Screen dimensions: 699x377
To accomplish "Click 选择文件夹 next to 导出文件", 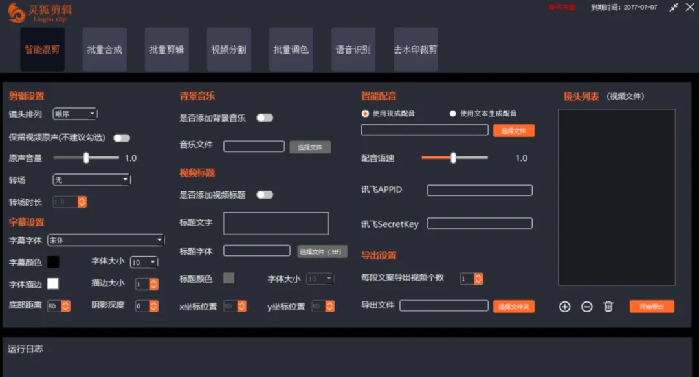I will 514,306.
